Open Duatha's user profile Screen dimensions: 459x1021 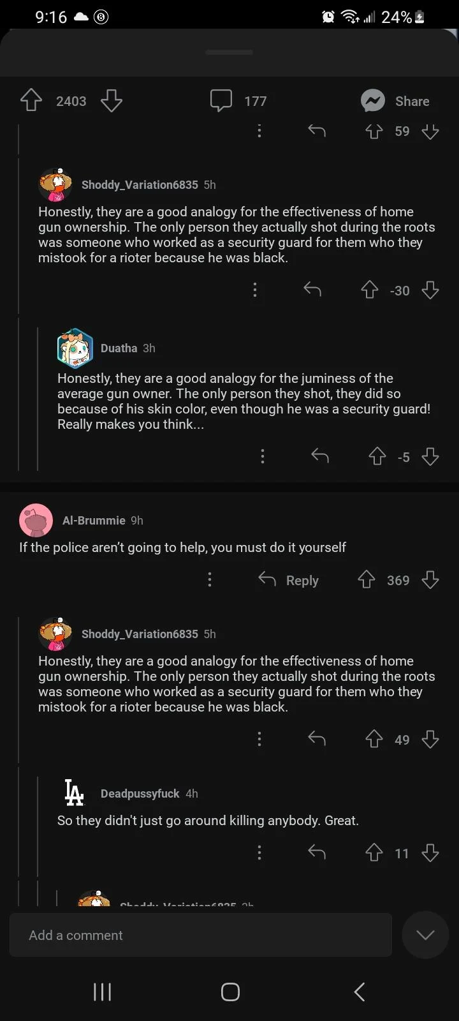tap(119, 348)
